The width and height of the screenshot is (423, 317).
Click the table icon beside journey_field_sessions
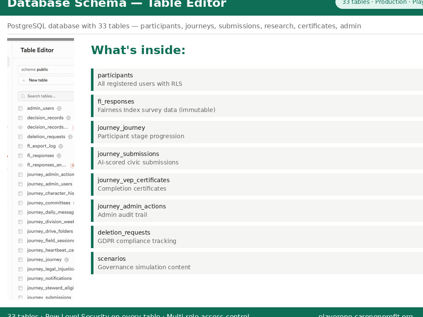tap(20, 241)
